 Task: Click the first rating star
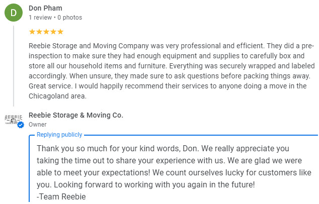(32, 32)
